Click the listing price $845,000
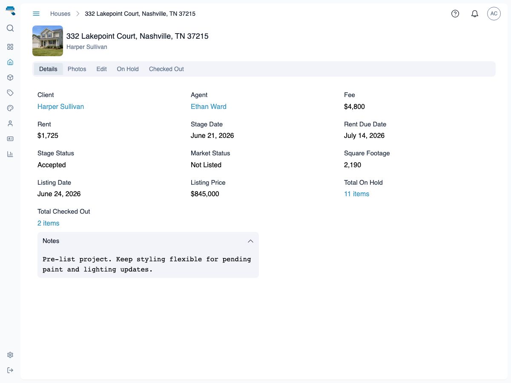Viewport: 511px width, 383px height. click(x=205, y=194)
